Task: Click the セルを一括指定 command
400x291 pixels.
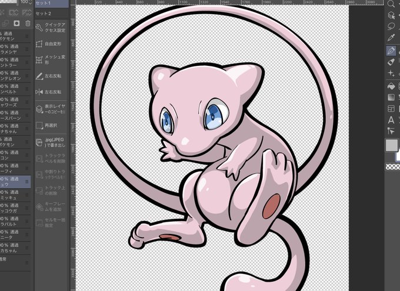Action: [51, 222]
